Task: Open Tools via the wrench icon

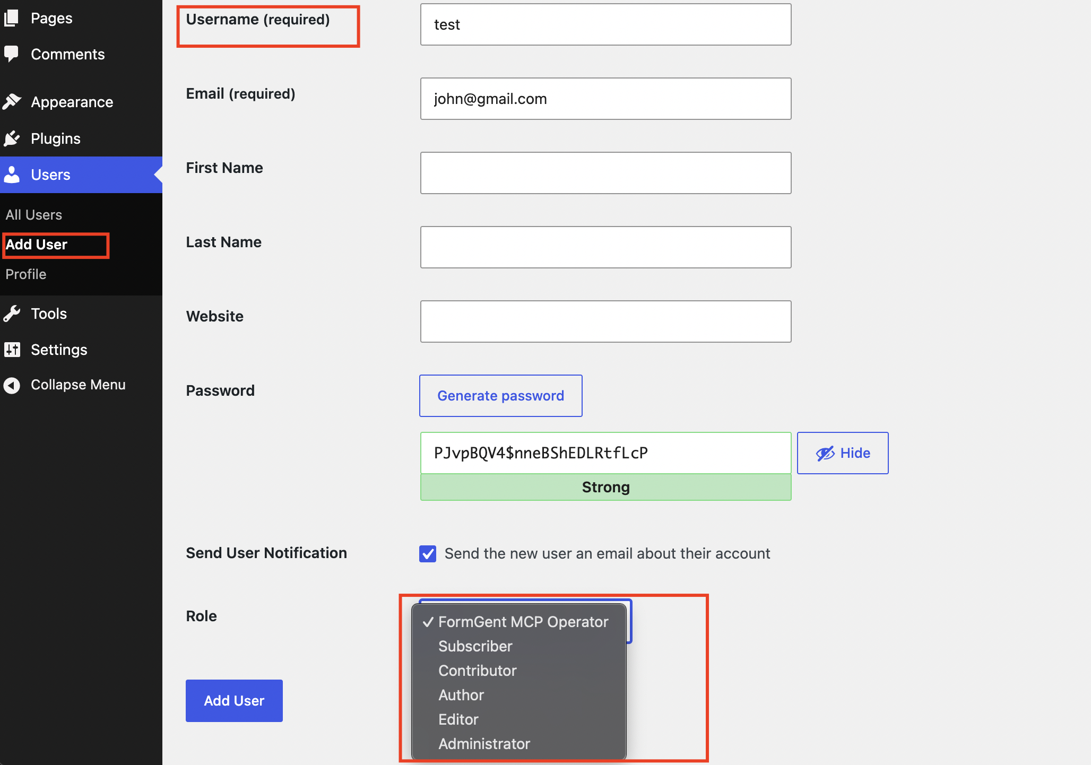Action: (11, 314)
